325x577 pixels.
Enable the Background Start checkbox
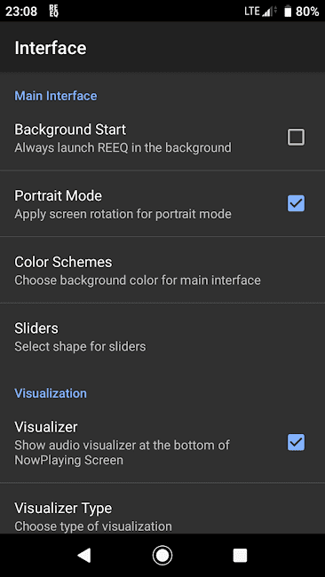(x=296, y=138)
